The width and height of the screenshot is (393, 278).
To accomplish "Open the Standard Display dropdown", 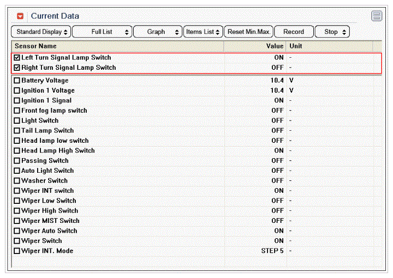I will 41,32.
